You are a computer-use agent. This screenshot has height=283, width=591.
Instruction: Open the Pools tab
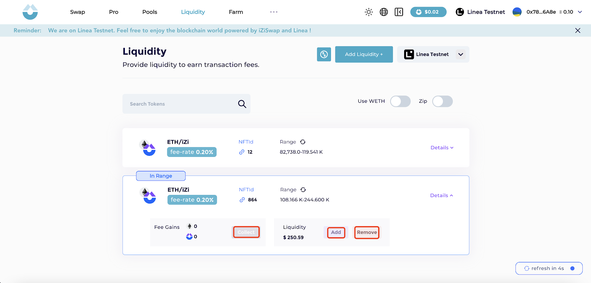(150, 12)
